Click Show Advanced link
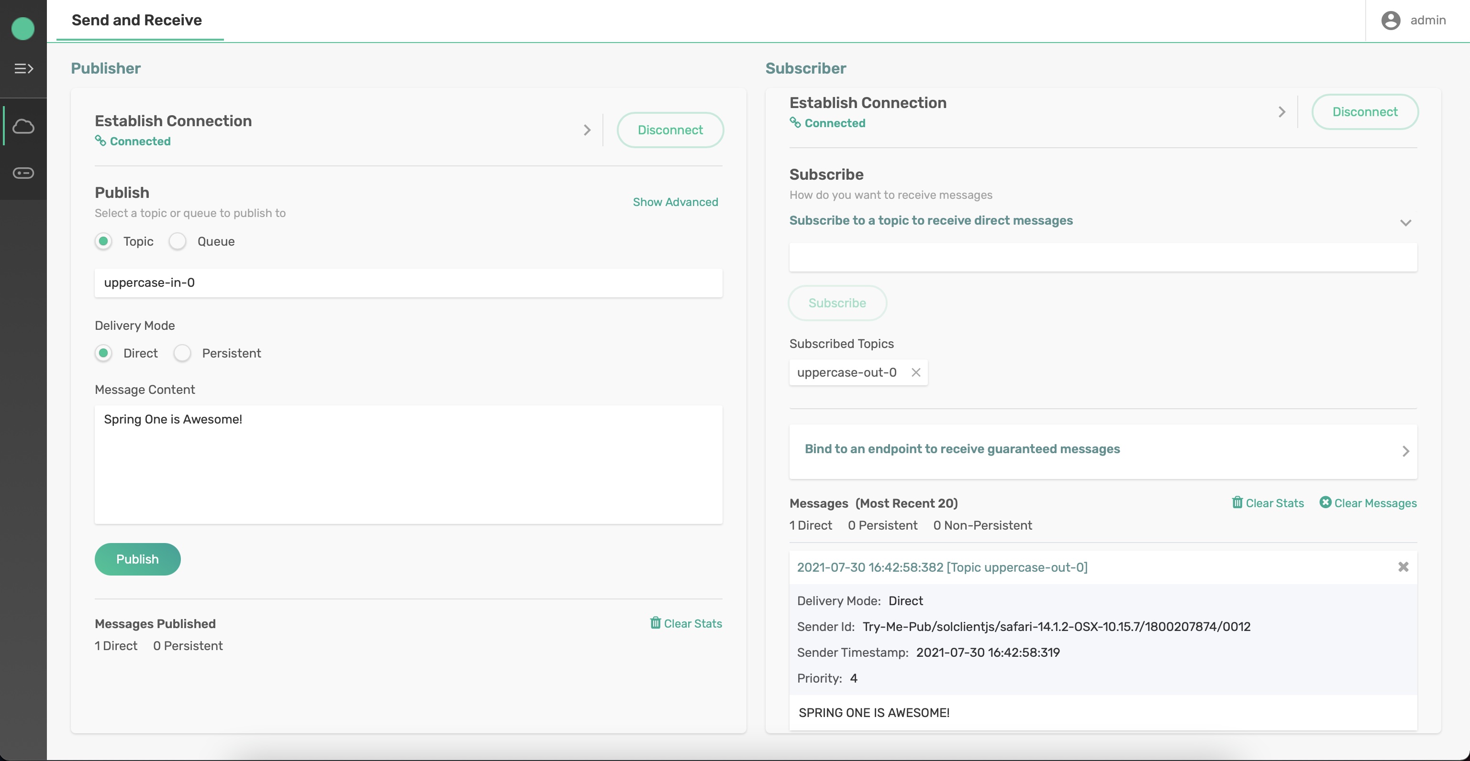The height and width of the screenshot is (761, 1470). (x=675, y=202)
